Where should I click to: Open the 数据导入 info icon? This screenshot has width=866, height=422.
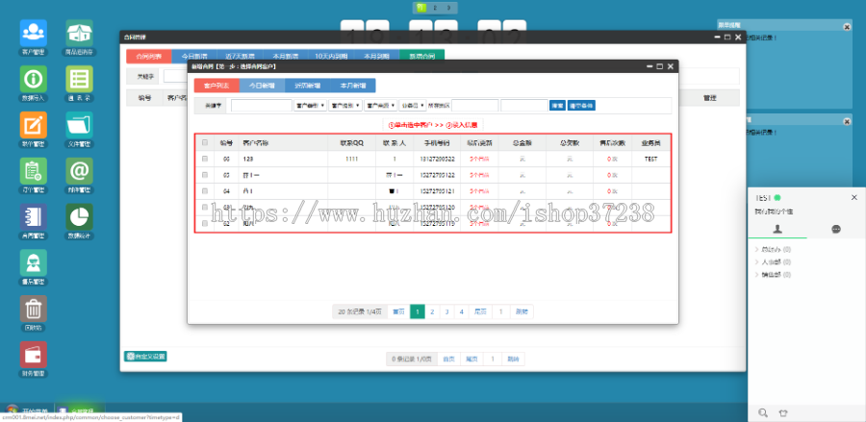coord(33,80)
